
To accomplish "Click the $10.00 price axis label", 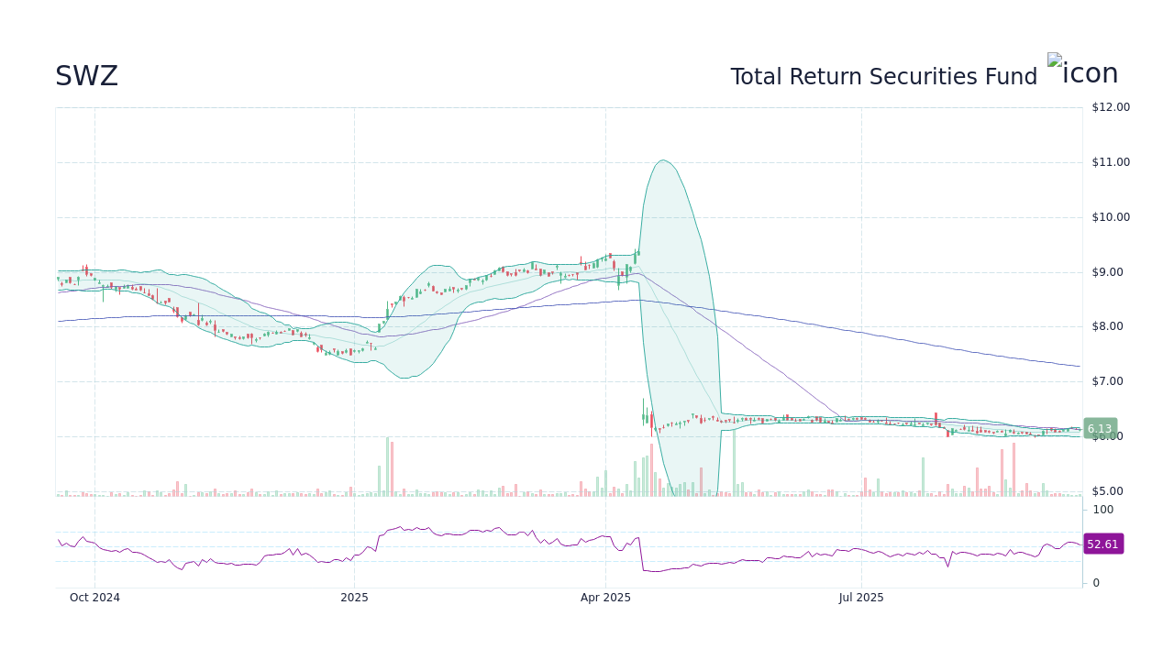I will (1111, 217).
